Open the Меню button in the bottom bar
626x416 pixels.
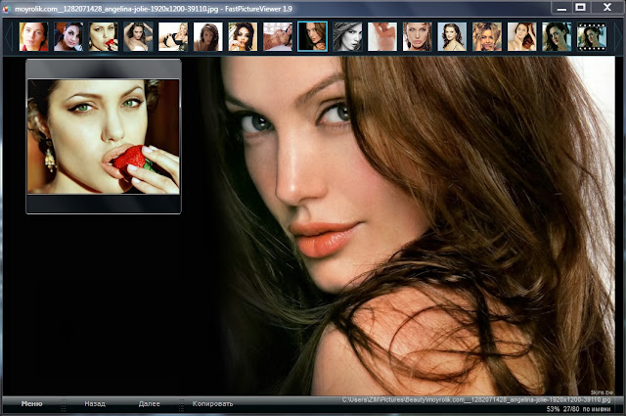click(31, 403)
